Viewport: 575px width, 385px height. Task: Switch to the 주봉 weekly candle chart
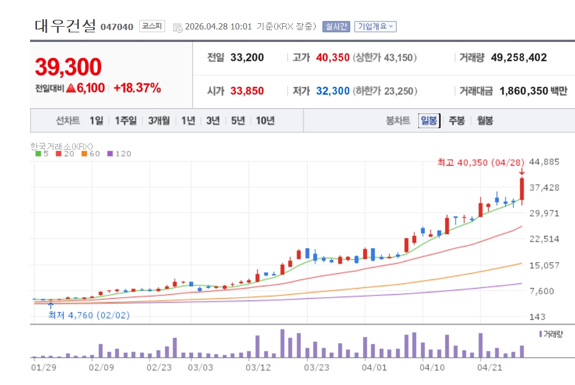pos(457,120)
